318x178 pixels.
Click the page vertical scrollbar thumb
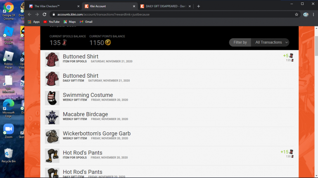pyautogui.click(x=316, y=46)
